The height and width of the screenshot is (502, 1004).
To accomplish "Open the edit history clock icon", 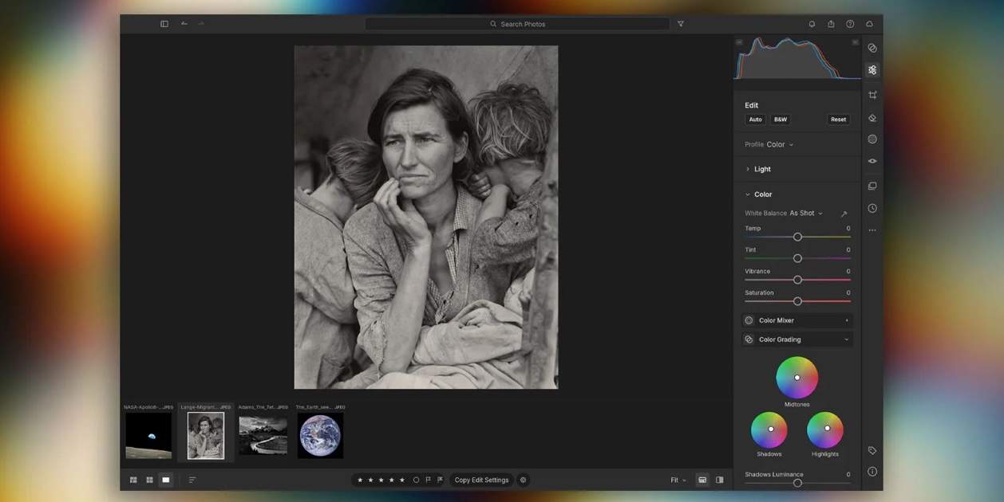I will 872,208.
